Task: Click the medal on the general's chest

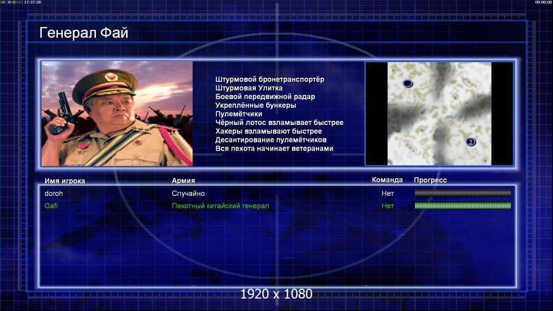Action: [x=82, y=148]
